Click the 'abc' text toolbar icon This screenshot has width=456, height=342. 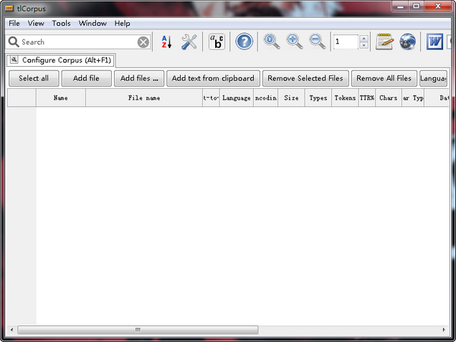[x=217, y=42]
